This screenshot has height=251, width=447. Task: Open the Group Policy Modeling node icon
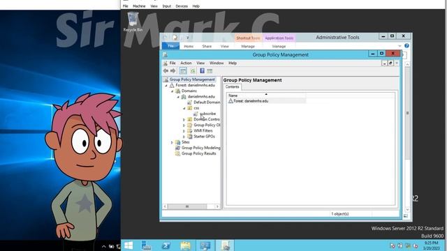tap(177, 148)
